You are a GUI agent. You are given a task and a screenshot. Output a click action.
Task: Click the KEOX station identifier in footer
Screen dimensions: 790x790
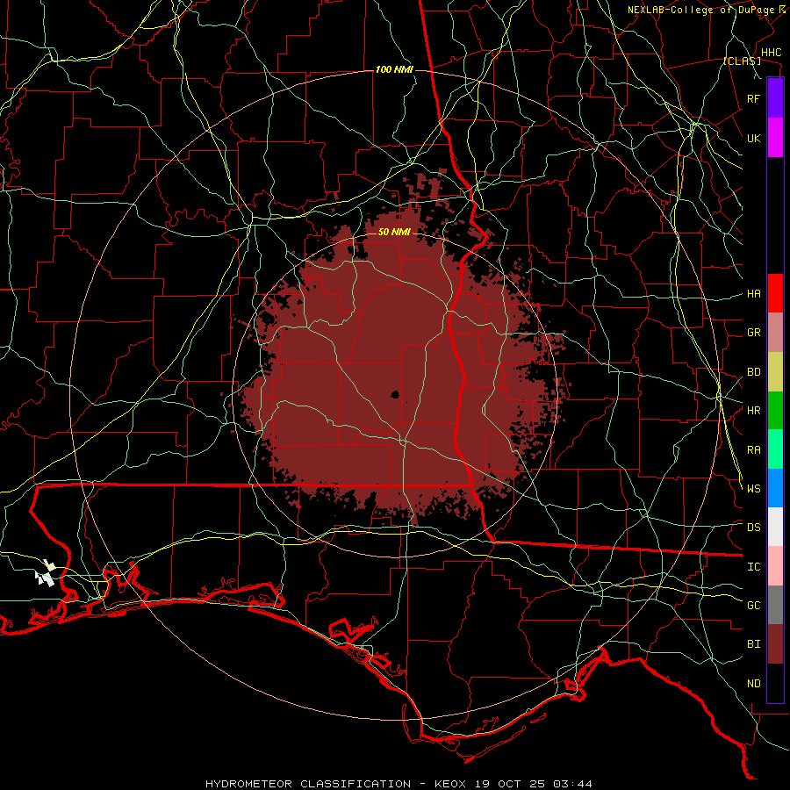click(x=451, y=784)
